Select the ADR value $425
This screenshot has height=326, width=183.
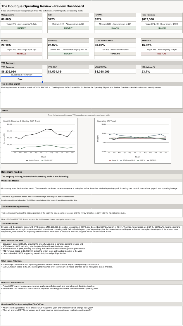pyautogui.click(x=68, y=19)
